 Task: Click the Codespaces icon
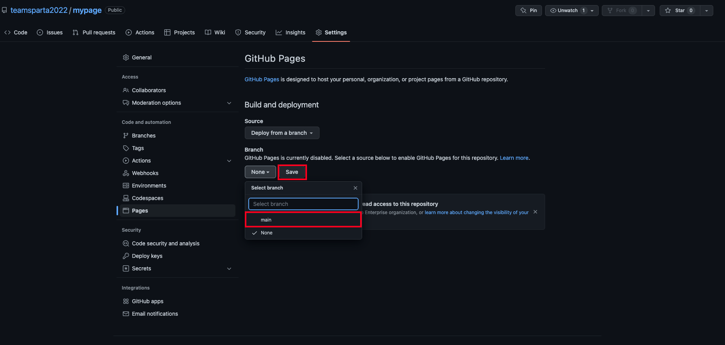click(x=126, y=198)
